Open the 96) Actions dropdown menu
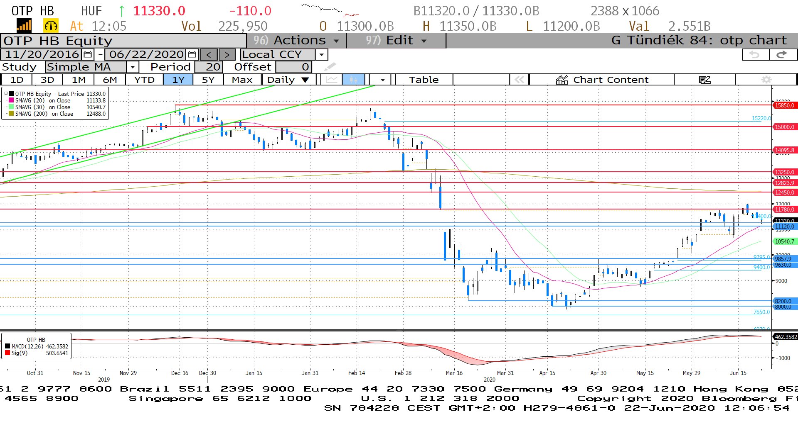The width and height of the screenshot is (798, 431). pos(297,40)
